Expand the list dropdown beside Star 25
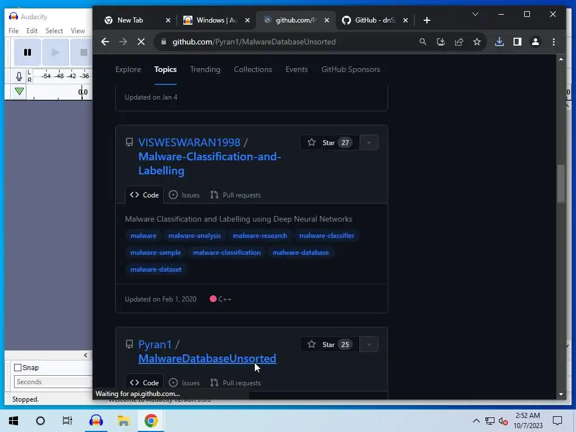Viewport: 576px width, 432px height. [369, 345]
